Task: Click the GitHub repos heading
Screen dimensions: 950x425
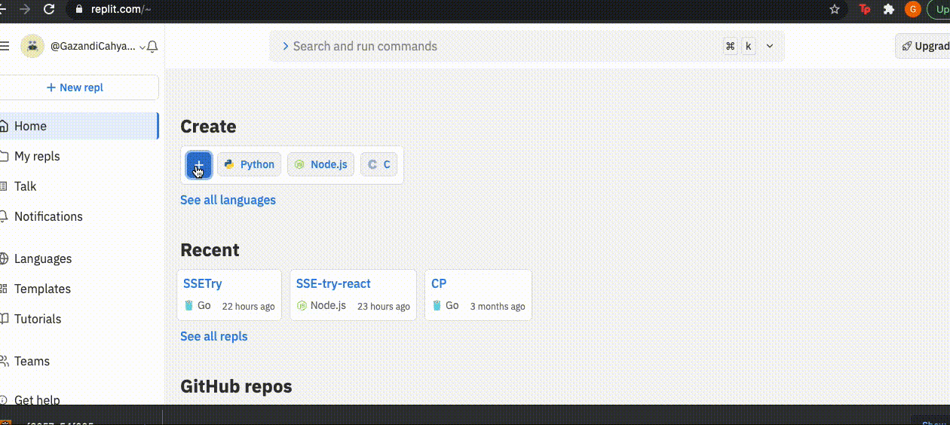Action: tap(236, 387)
